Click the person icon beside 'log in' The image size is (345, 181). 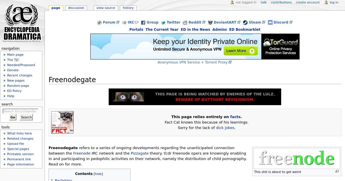[326, 2]
